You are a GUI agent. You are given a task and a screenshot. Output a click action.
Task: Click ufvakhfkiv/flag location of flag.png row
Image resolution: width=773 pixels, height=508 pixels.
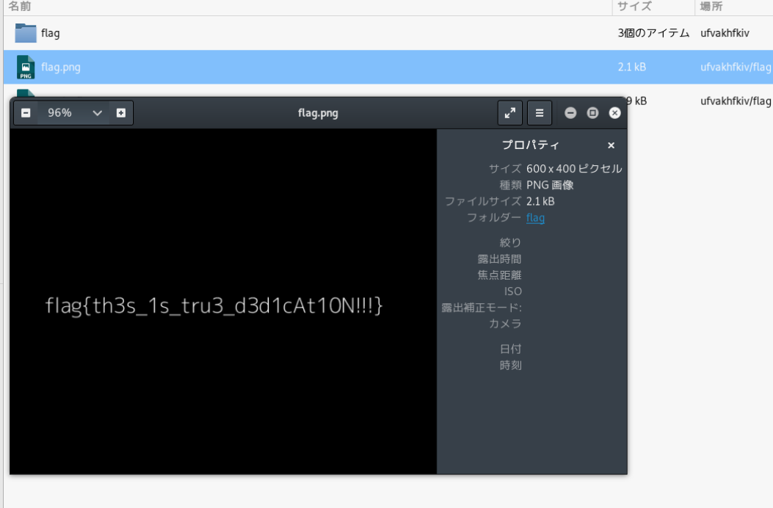tap(736, 67)
